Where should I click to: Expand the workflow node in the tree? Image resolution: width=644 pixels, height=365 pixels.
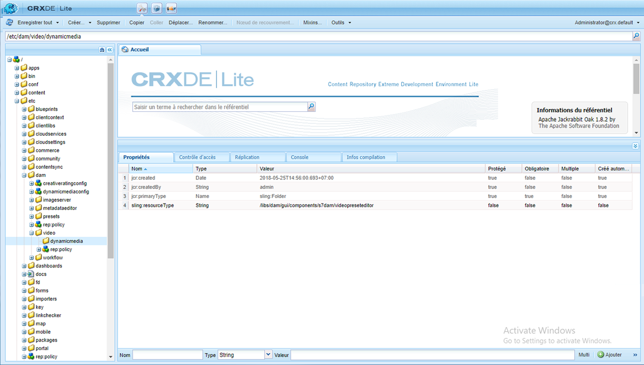(32, 258)
